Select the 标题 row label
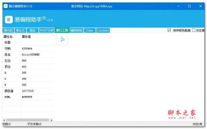Screen dimensions: 207x129 [8, 43]
